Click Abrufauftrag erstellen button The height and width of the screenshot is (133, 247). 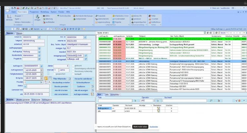[x=61, y=83]
